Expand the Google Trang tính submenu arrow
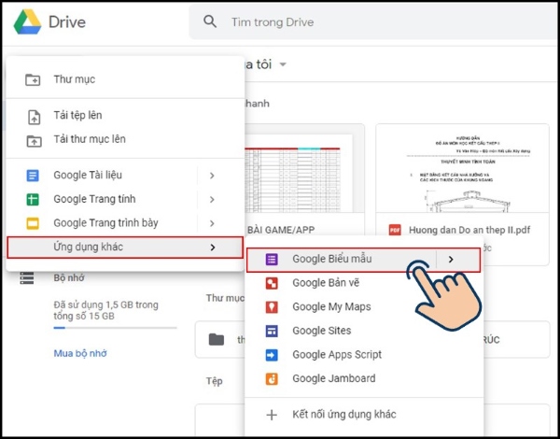The image size is (560, 439). point(212,199)
